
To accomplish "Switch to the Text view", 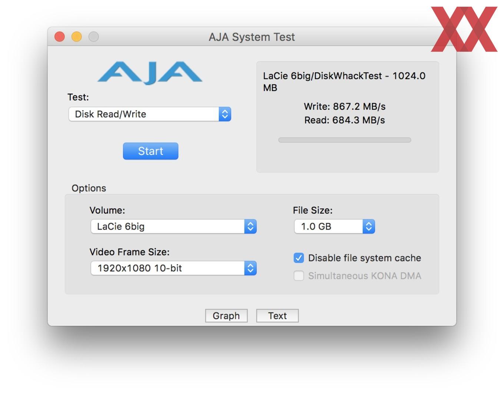I will coord(277,316).
